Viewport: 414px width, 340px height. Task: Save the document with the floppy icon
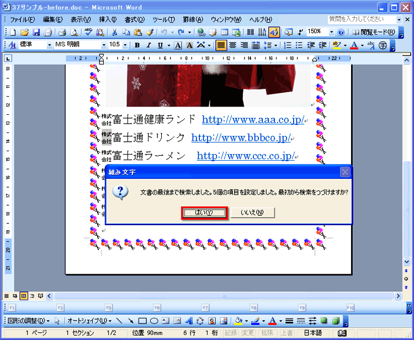pos(36,33)
